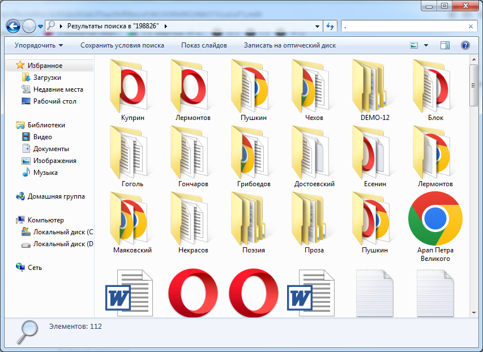Click the Back navigation arrow
This screenshot has width=483, height=352.
coord(13,27)
